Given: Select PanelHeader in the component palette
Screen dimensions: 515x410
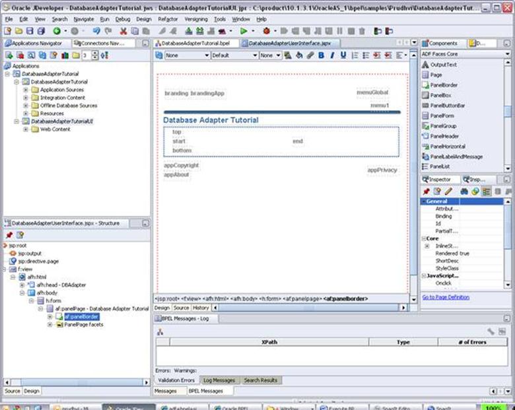Looking at the screenshot, I should point(444,136).
